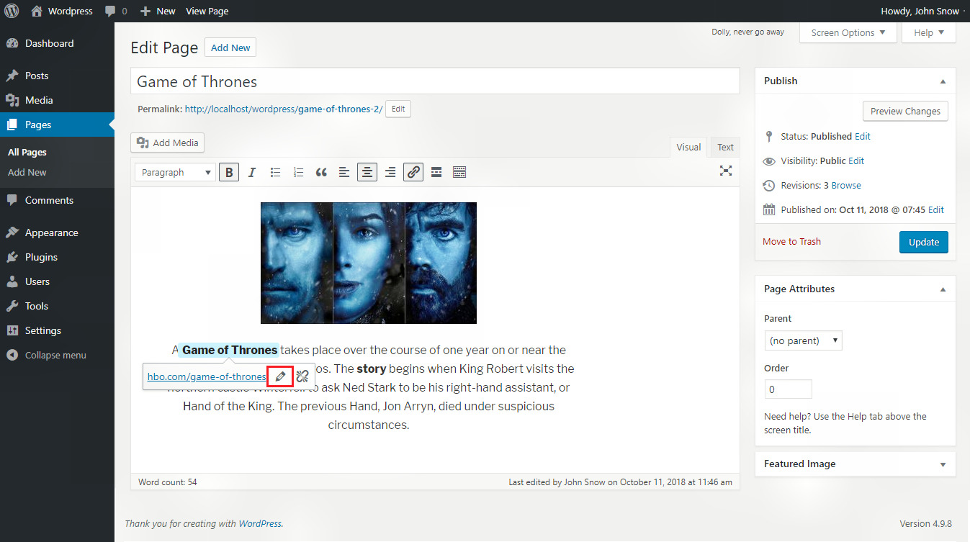Open the Paragraph format dropdown

176,172
